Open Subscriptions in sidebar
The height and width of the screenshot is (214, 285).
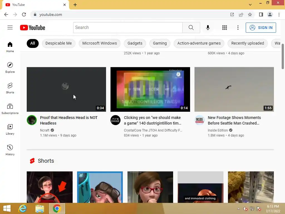pyautogui.click(x=10, y=109)
